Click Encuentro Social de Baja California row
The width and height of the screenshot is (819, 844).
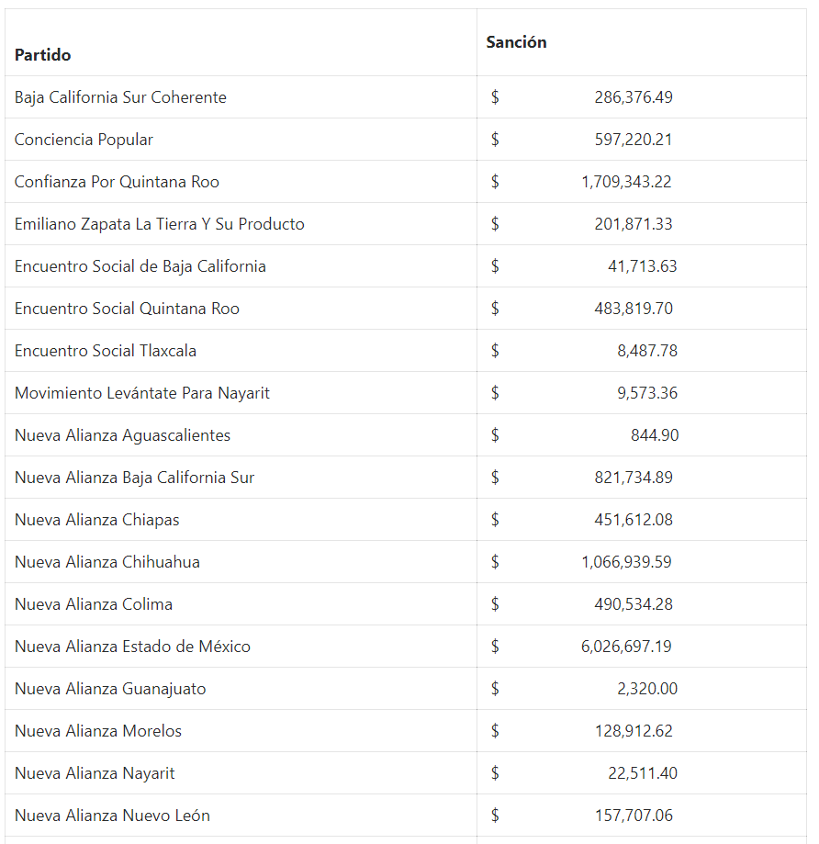click(140, 266)
